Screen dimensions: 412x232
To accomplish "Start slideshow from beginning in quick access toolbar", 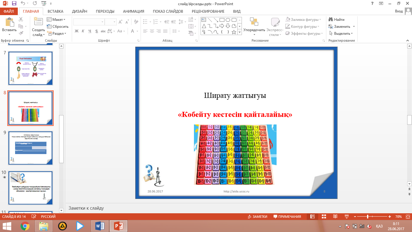I will tap(44, 4).
